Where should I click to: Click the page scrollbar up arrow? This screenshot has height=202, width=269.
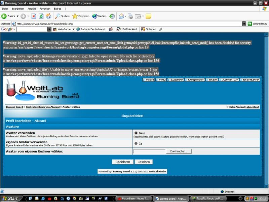pyautogui.click(x=266, y=35)
